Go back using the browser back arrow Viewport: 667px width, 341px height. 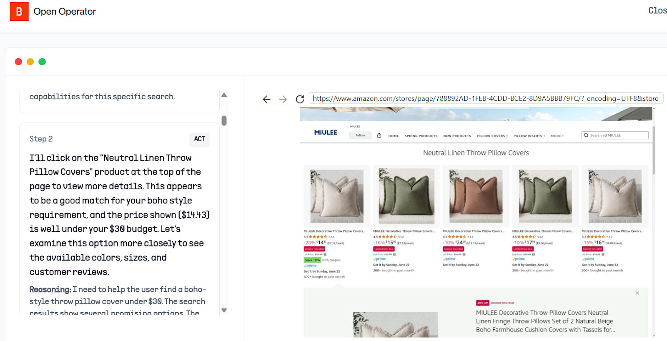(x=267, y=99)
